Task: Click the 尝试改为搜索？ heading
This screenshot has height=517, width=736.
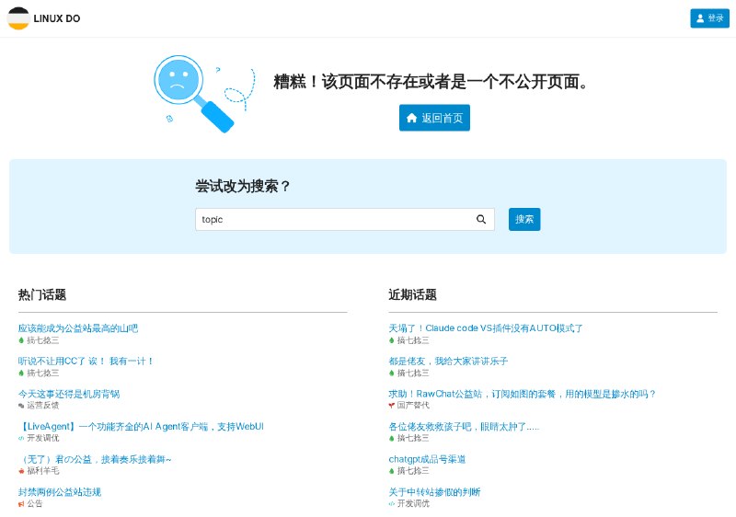Action: point(243,186)
